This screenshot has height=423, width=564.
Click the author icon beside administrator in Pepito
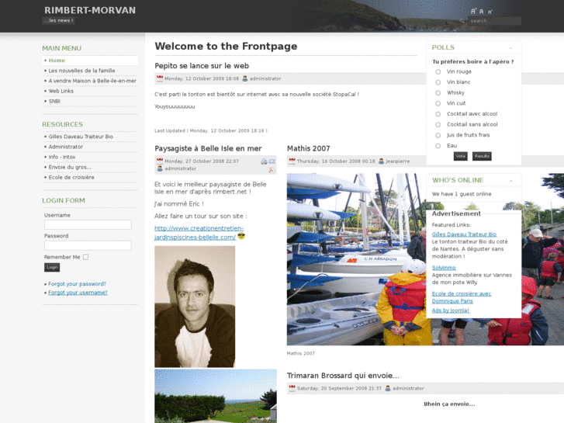pyautogui.click(x=245, y=78)
